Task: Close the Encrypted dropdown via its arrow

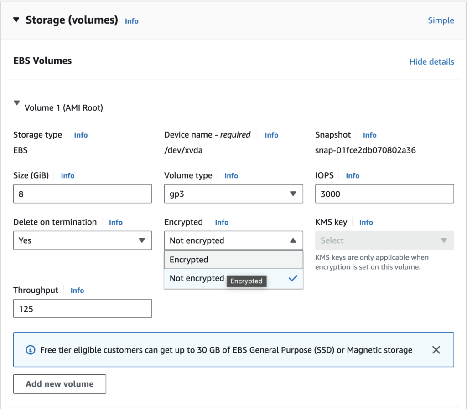Action: click(293, 240)
